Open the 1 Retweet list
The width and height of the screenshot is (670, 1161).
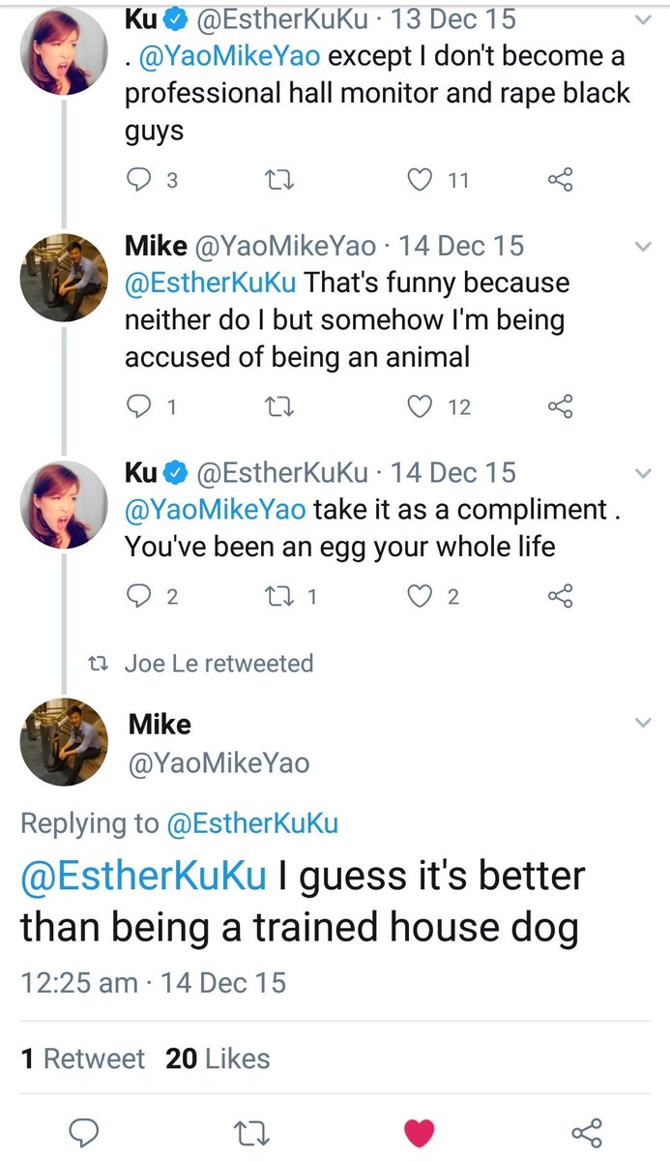tap(83, 1058)
